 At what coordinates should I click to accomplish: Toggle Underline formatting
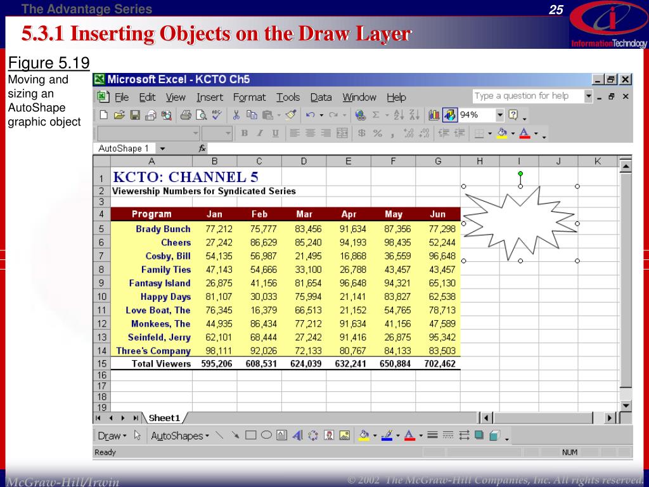pos(275,133)
